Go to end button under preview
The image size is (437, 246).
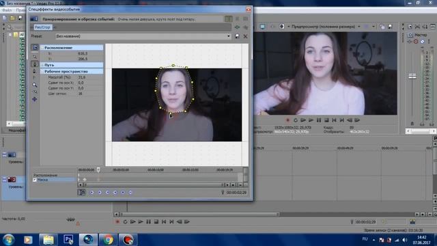click(341, 120)
